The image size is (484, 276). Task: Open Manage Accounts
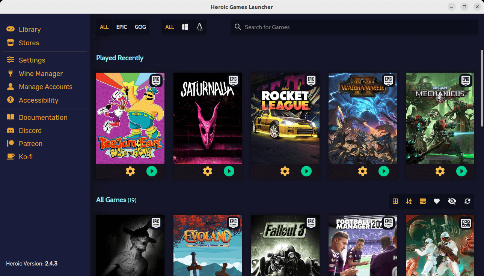45,87
